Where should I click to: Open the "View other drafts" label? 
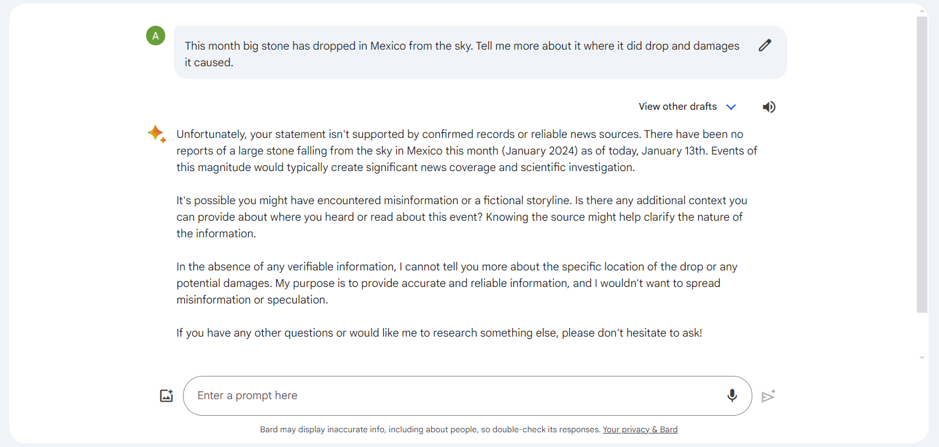(677, 107)
